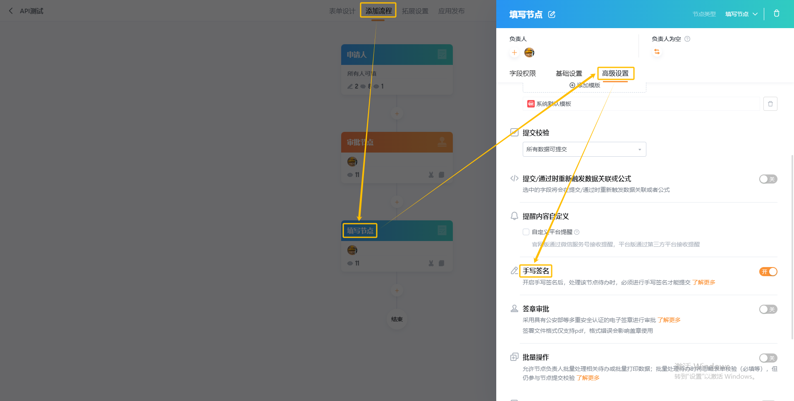
Task: Click the copy icon in 填写节点 card
Action: [x=441, y=263]
